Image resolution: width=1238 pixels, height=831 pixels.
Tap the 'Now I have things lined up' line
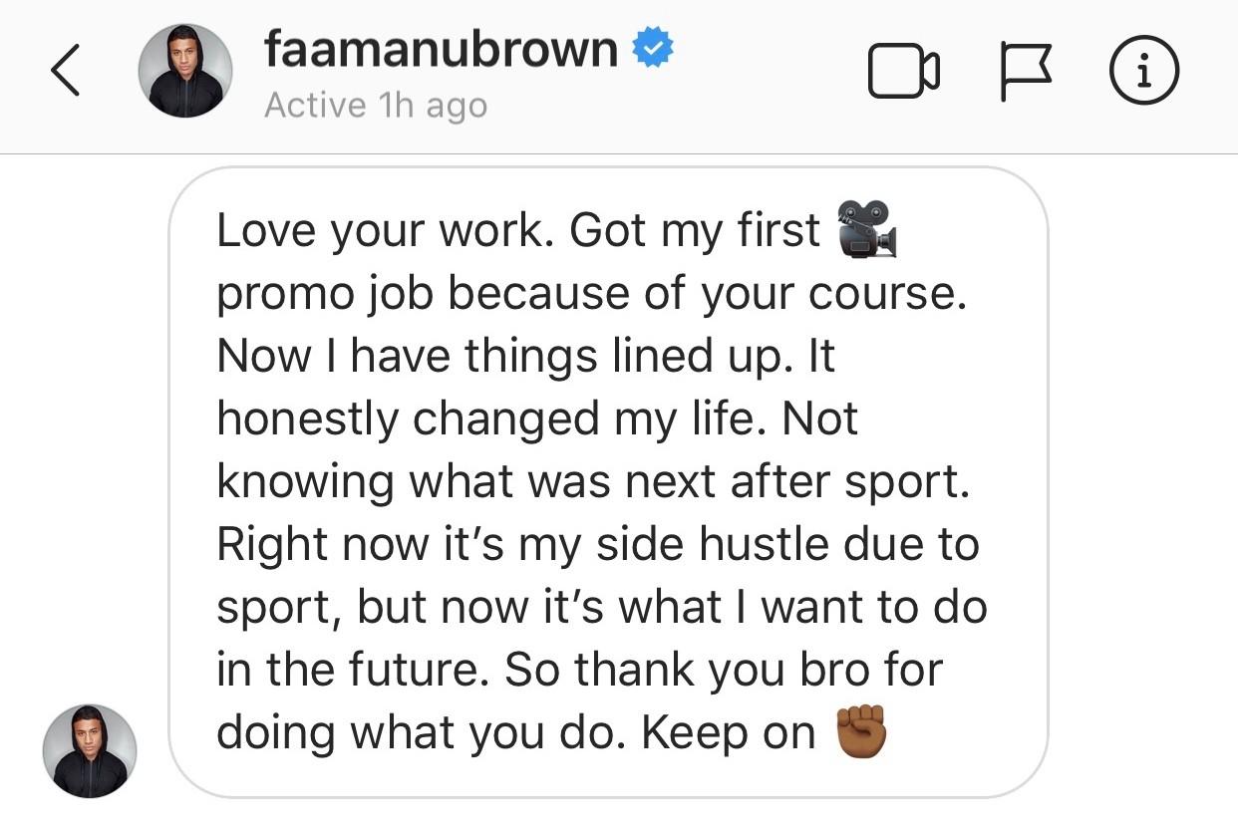point(525,357)
